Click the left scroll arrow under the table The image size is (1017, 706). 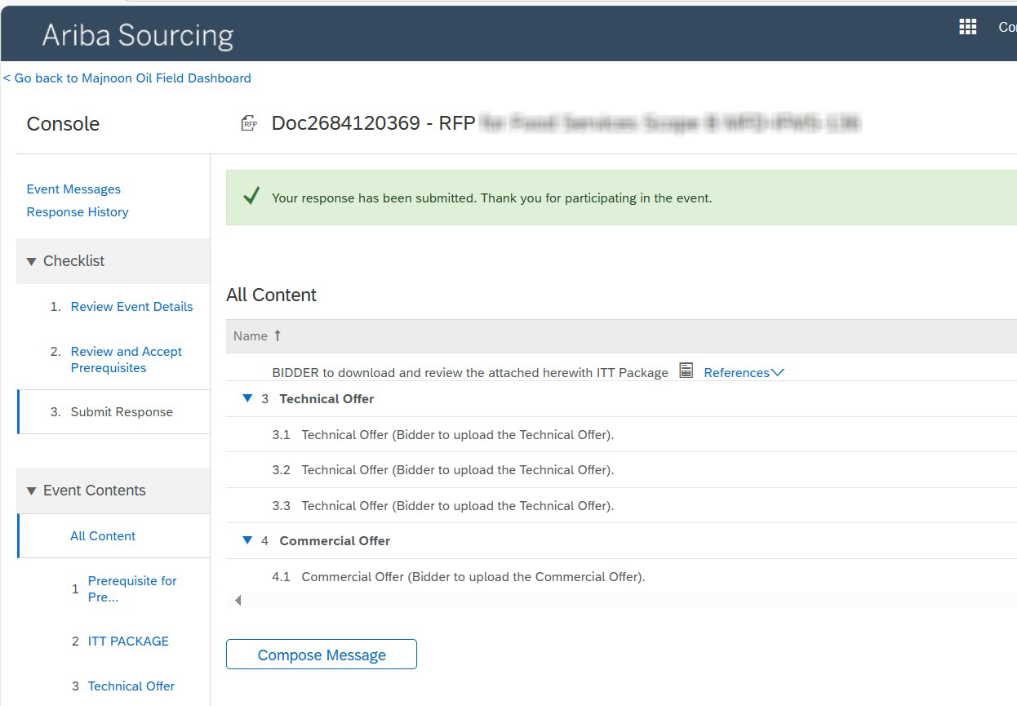click(238, 601)
